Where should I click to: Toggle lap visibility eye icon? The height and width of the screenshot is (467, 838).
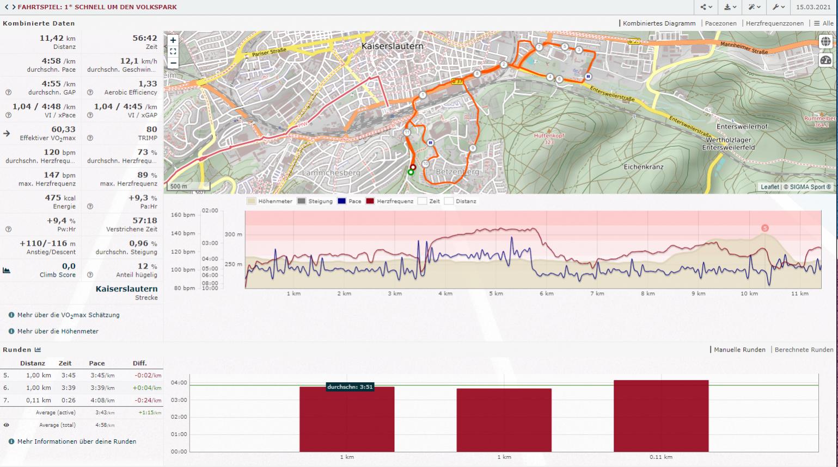pyautogui.click(x=7, y=425)
